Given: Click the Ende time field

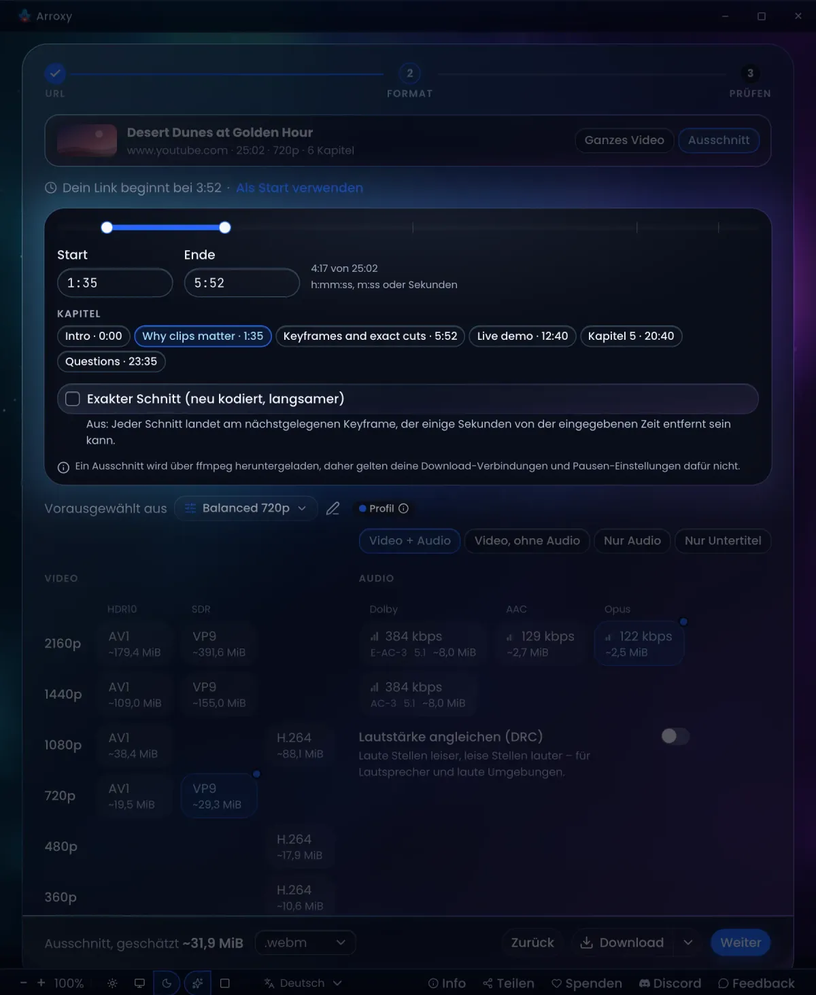Looking at the screenshot, I should point(241,283).
